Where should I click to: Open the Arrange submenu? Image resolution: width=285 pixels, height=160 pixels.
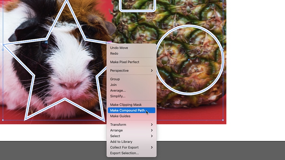tap(131, 130)
